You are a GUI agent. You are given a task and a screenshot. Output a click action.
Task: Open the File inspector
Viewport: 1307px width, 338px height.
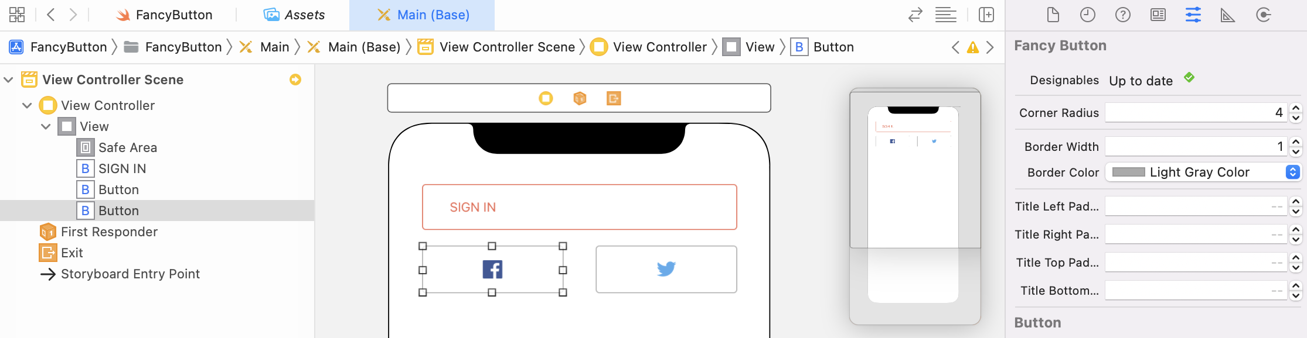(x=1053, y=15)
